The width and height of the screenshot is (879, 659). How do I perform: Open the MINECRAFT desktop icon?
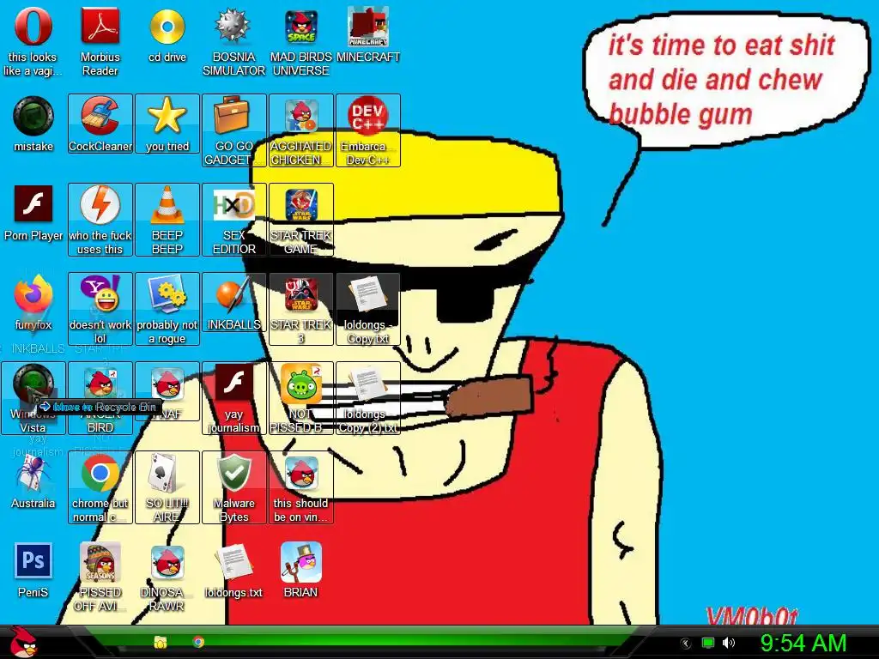click(367, 35)
